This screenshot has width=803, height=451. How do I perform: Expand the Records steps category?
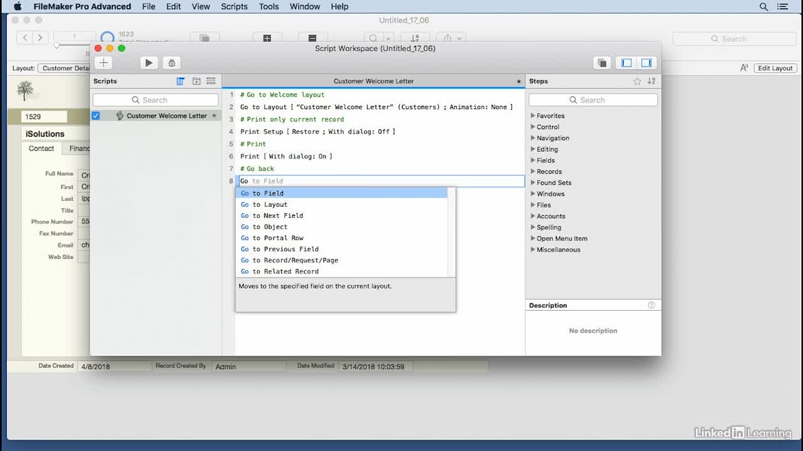click(533, 172)
